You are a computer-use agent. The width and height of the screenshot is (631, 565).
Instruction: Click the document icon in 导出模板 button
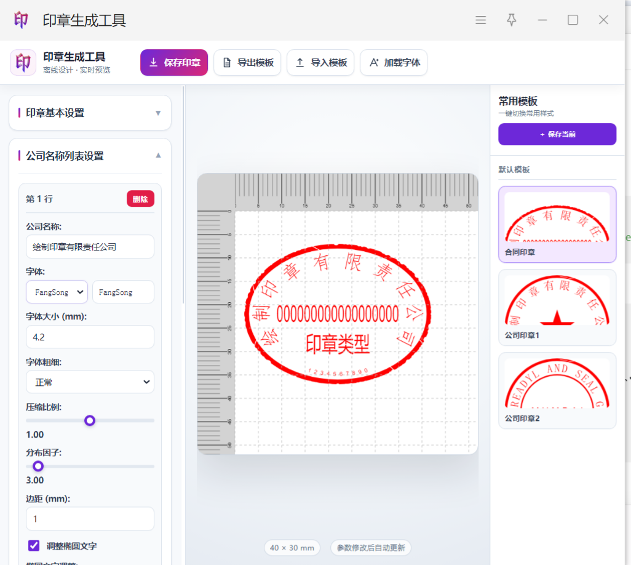(x=227, y=62)
